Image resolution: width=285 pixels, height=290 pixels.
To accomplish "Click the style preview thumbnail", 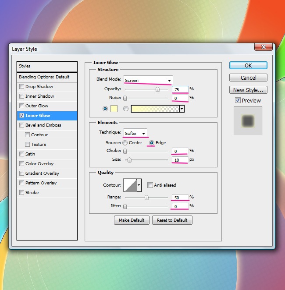I will [248, 120].
